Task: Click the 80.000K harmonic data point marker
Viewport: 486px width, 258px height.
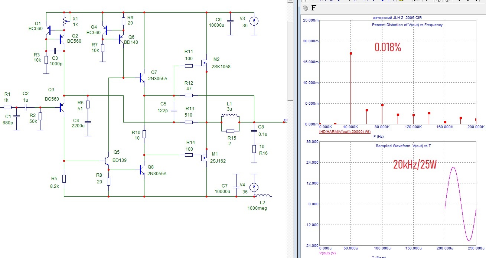Action: 382,105
